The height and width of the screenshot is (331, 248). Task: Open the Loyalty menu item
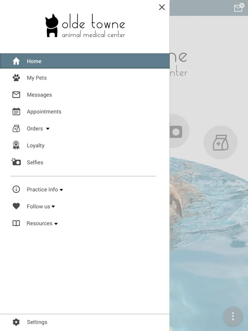(35, 145)
